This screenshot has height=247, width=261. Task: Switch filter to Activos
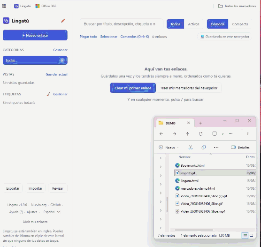point(193,24)
